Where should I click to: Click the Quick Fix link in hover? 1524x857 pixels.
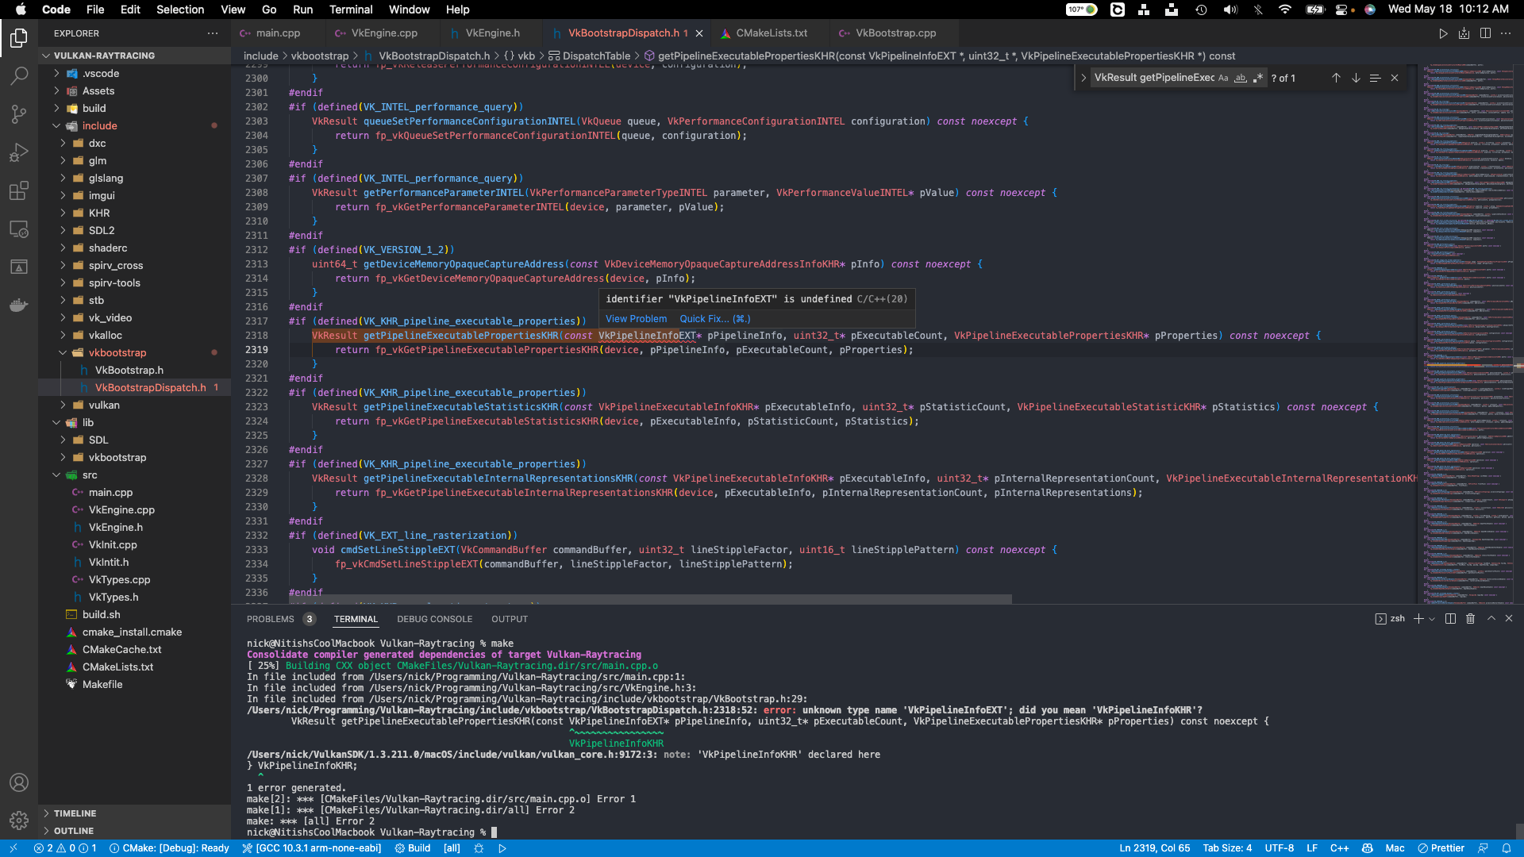tap(703, 319)
